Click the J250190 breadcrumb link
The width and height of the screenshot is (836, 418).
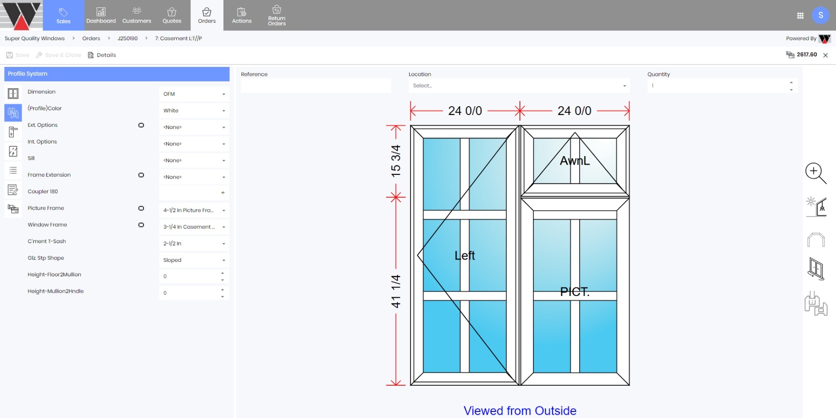tap(127, 38)
